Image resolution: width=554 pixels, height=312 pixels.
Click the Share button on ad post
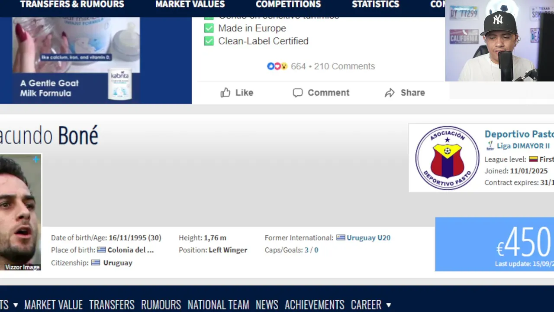(x=405, y=93)
